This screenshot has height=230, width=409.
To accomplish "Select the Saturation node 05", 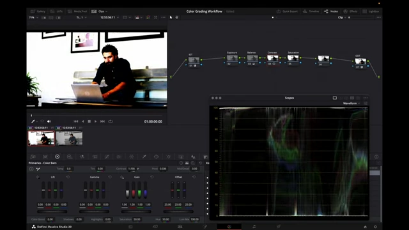I will [293, 58].
